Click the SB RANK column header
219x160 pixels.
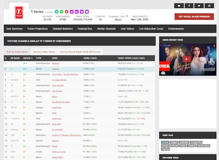15,58
